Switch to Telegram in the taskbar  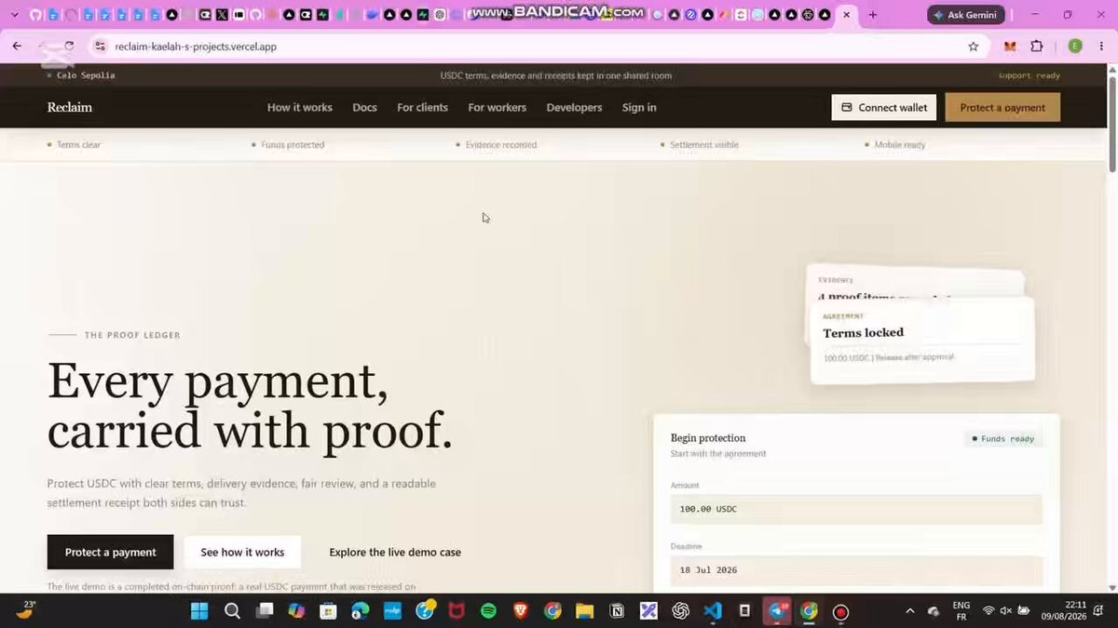[x=776, y=611]
